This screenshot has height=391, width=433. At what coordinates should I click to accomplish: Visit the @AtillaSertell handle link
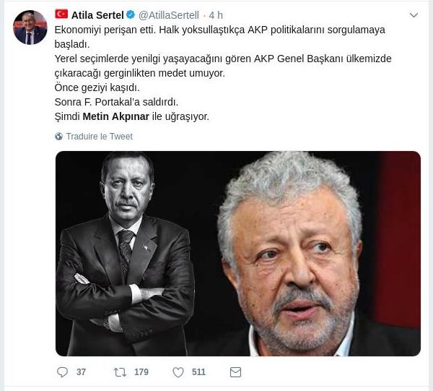(168, 15)
